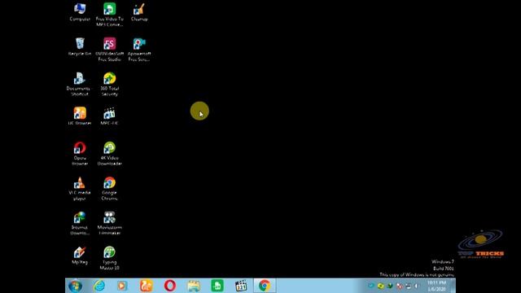
Task: Open the Recycle Bin desktop icon
Action: (80, 47)
